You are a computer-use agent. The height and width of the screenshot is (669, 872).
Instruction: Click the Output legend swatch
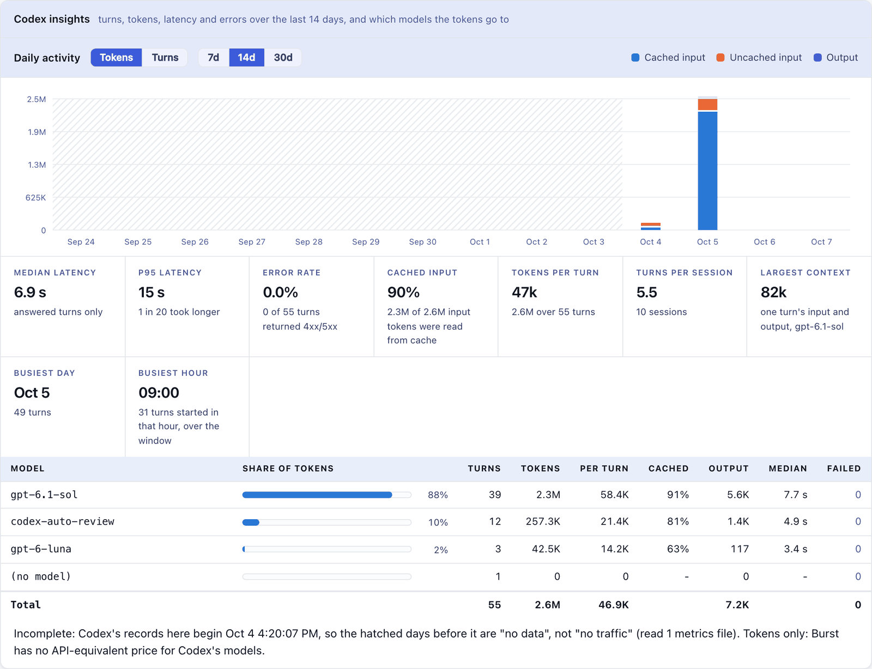818,58
